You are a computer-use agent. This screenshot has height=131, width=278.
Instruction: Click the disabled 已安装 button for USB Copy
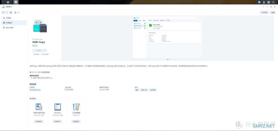[x=38, y=51]
